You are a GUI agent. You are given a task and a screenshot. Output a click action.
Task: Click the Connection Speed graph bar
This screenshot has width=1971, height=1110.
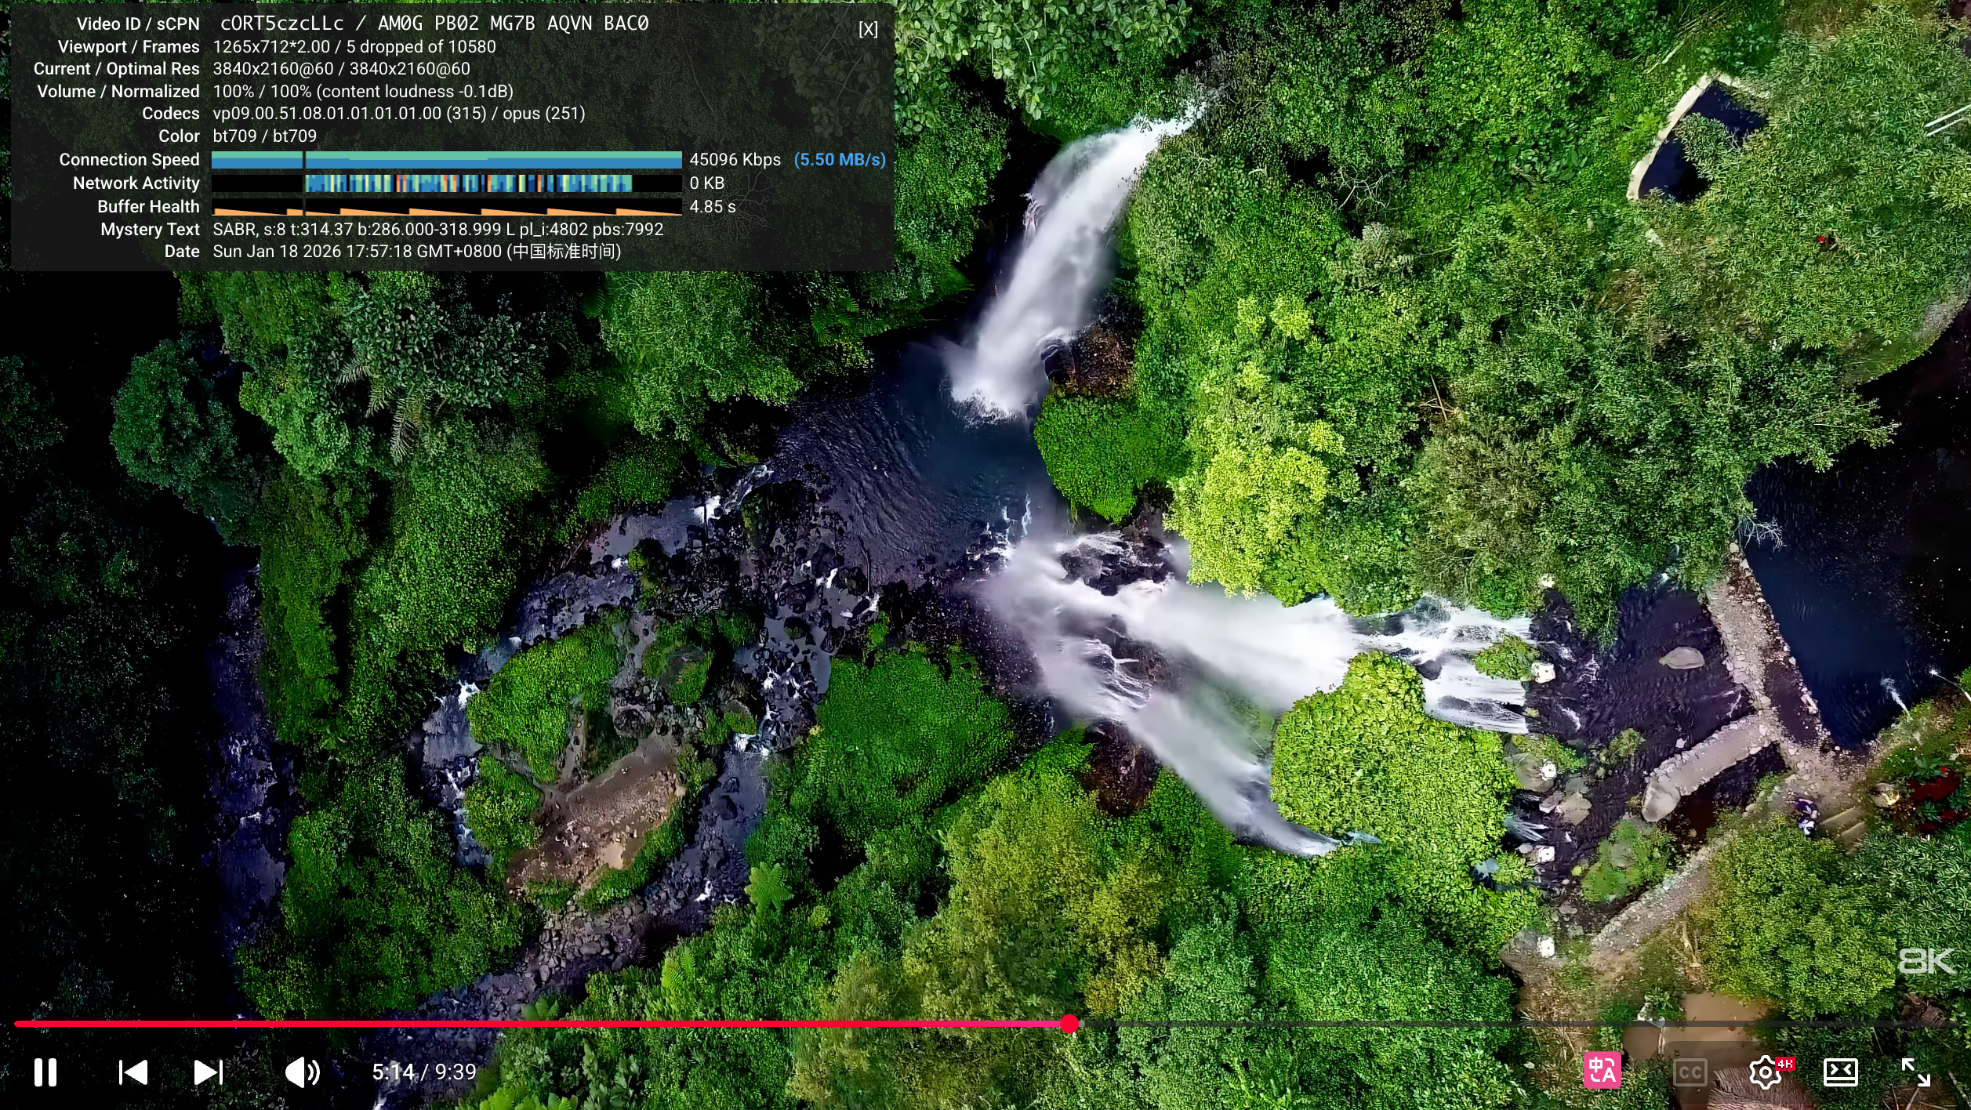point(446,160)
